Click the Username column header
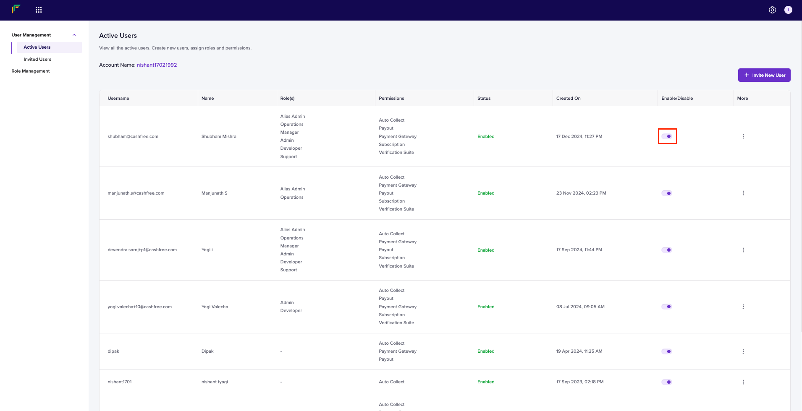 point(118,98)
